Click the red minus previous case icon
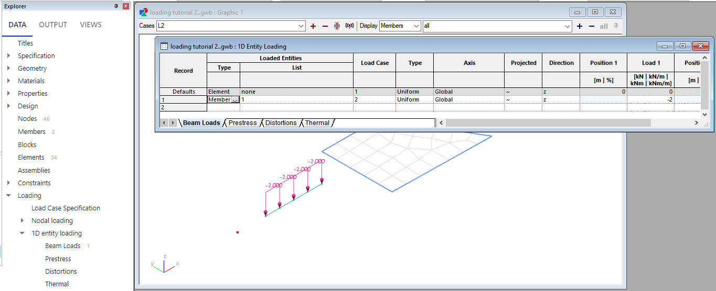The height and width of the screenshot is (291, 716). tap(325, 26)
